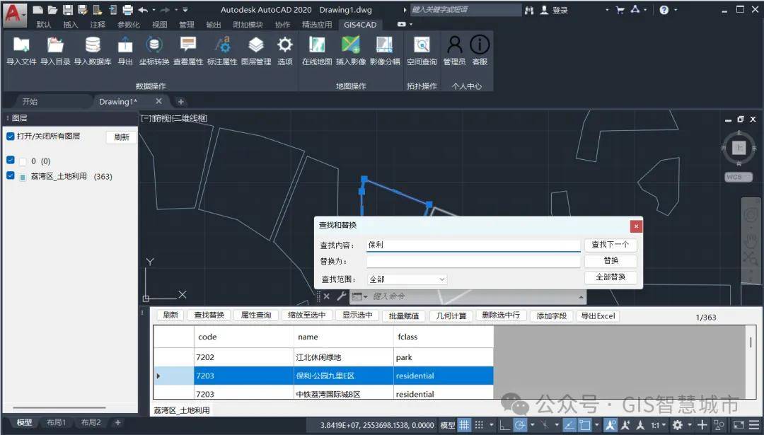The width and height of the screenshot is (764, 435).
Task: Open Layer Management (图层管理) tool
Action: (256, 46)
